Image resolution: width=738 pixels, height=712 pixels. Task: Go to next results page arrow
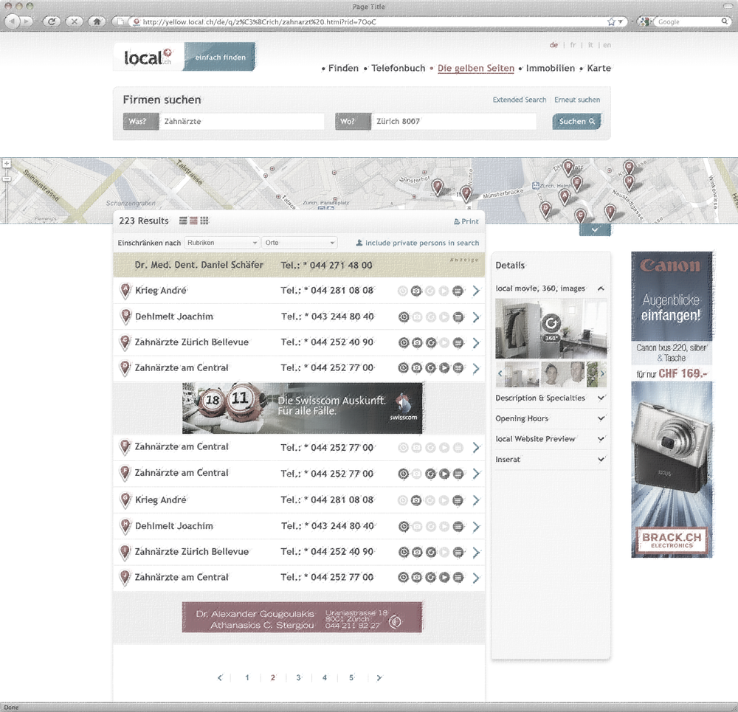pyautogui.click(x=379, y=677)
